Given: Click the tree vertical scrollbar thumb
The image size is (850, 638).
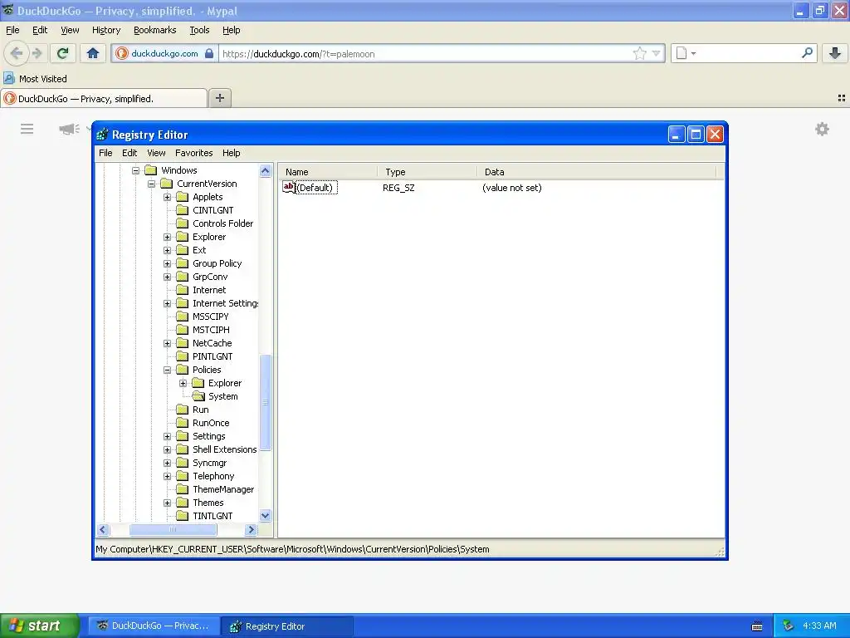Looking at the screenshot, I should coord(265,402).
